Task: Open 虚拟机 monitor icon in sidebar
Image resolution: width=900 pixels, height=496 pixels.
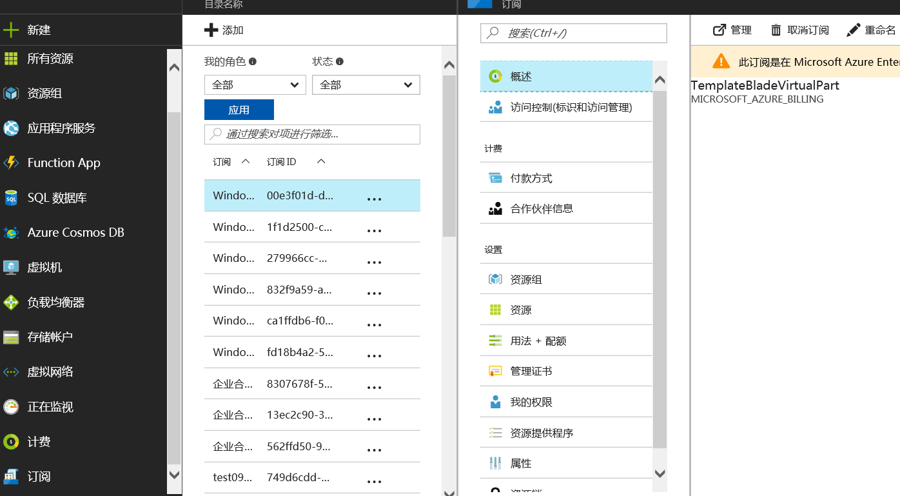Action: point(11,268)
